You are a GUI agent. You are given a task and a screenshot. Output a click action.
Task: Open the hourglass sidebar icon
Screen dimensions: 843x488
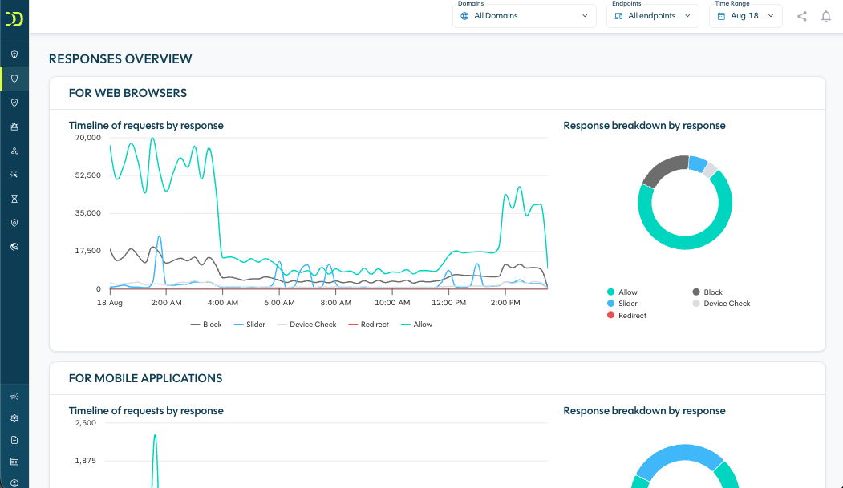[14, 199]
